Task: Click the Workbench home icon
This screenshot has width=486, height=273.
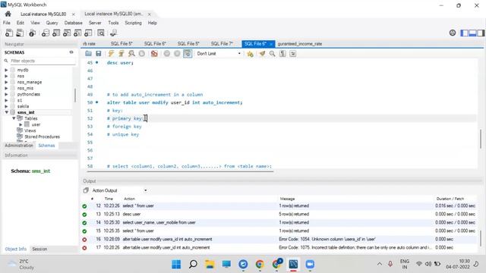Action: [x=8, y=14]
